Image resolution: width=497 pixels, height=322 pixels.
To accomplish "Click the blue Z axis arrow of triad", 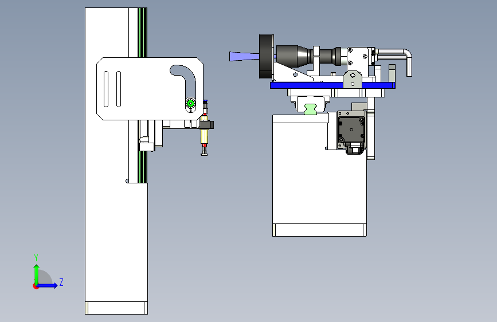I will click(48, 285).
